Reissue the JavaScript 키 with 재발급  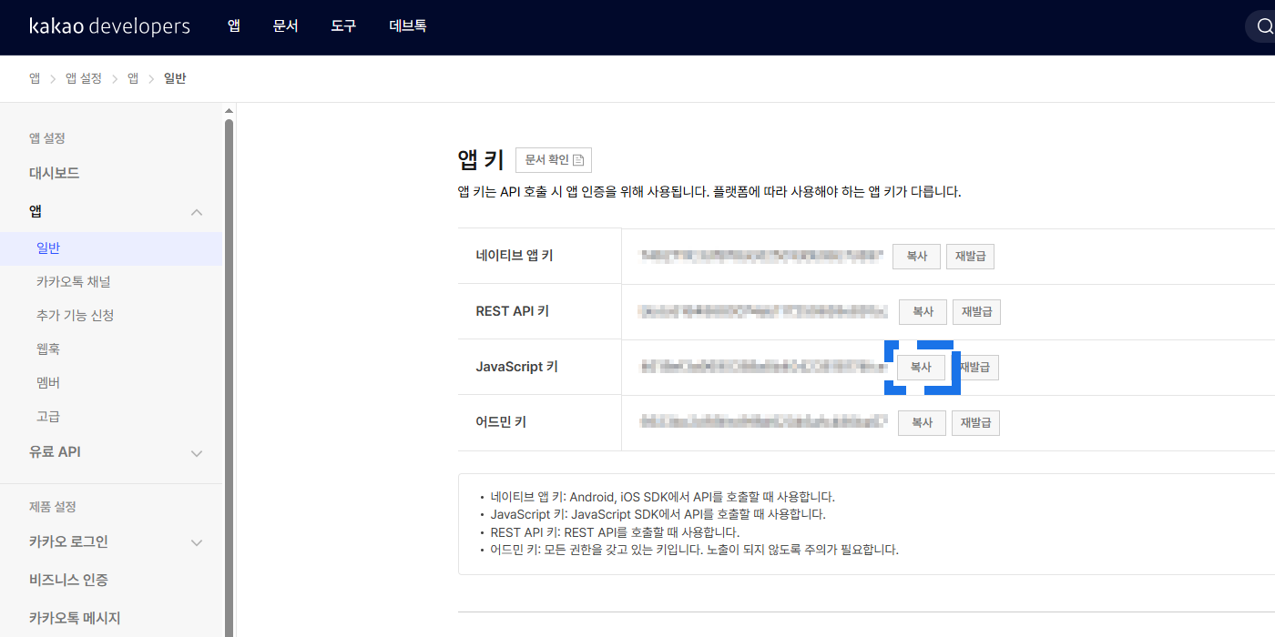coord(974,368)
